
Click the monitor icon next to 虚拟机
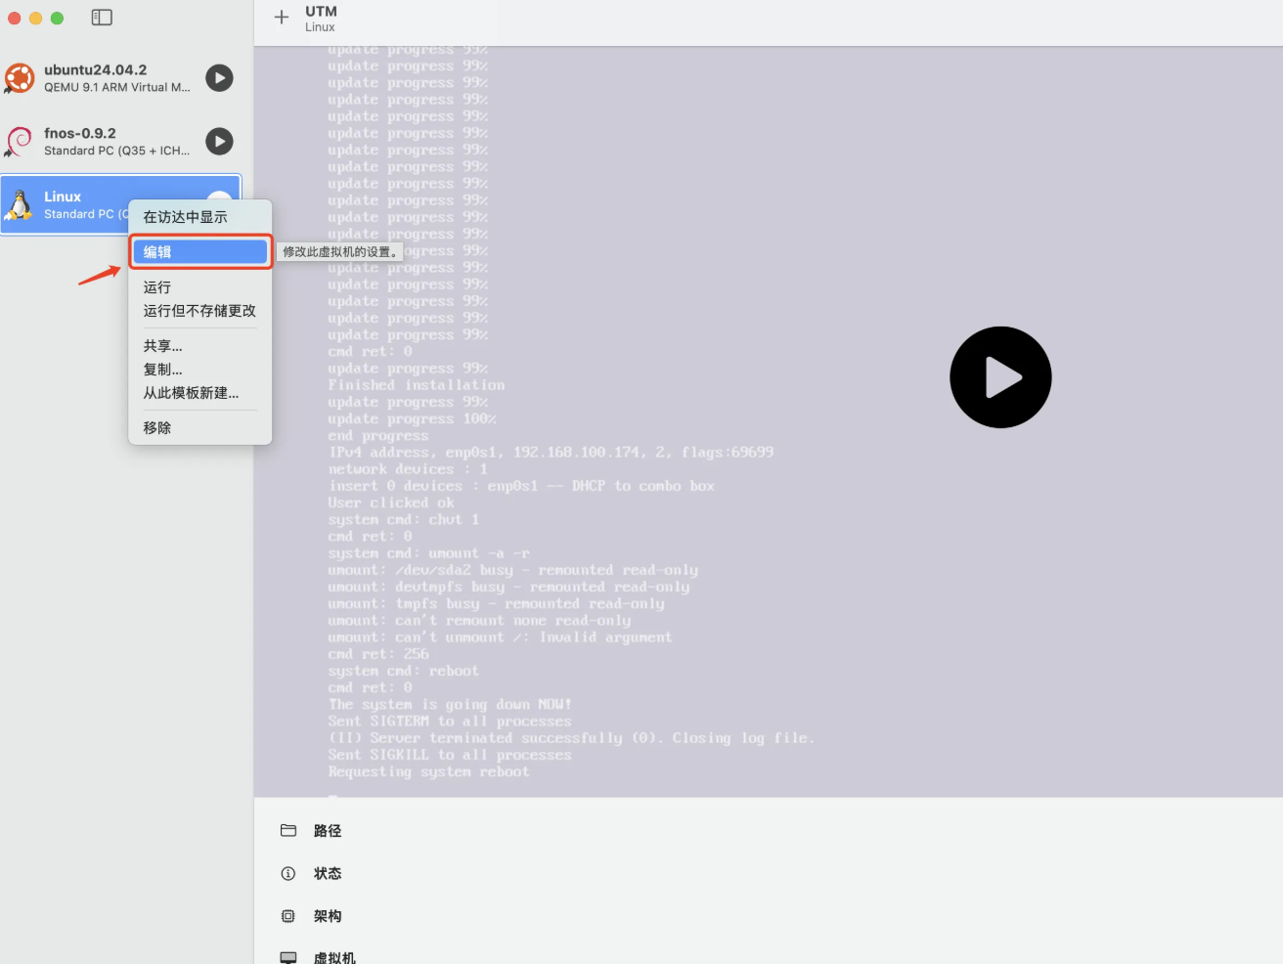288,958
